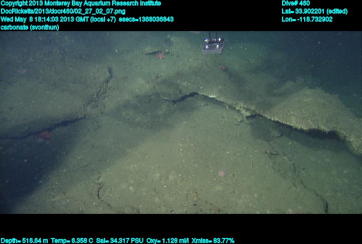The height and width of the screenshot is (244, 362).
Task: Click the Oxy= 1.128 ml/l readout
Action: coord(167,241)
